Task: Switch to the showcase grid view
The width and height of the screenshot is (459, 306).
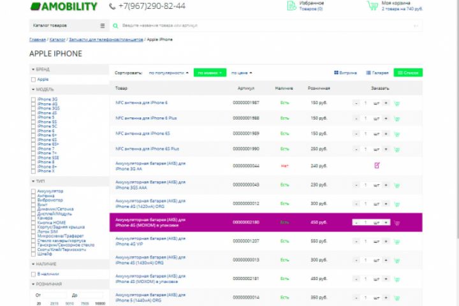Action: 346,73
